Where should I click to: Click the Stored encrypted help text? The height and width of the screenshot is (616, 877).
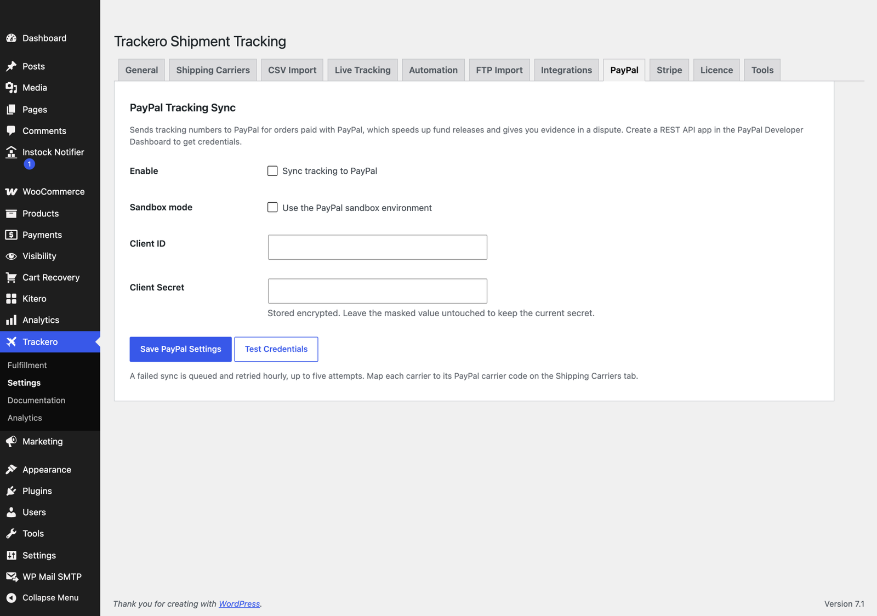pyautogui.click(x=431, y=313)
